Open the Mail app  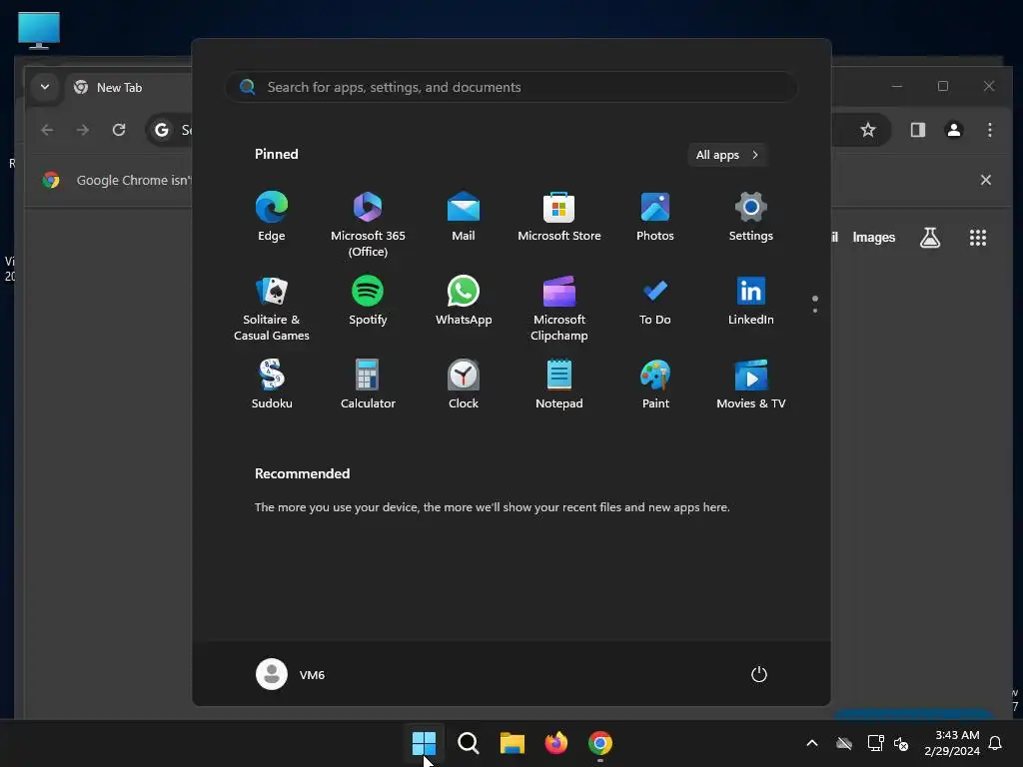tap(464, 217)
